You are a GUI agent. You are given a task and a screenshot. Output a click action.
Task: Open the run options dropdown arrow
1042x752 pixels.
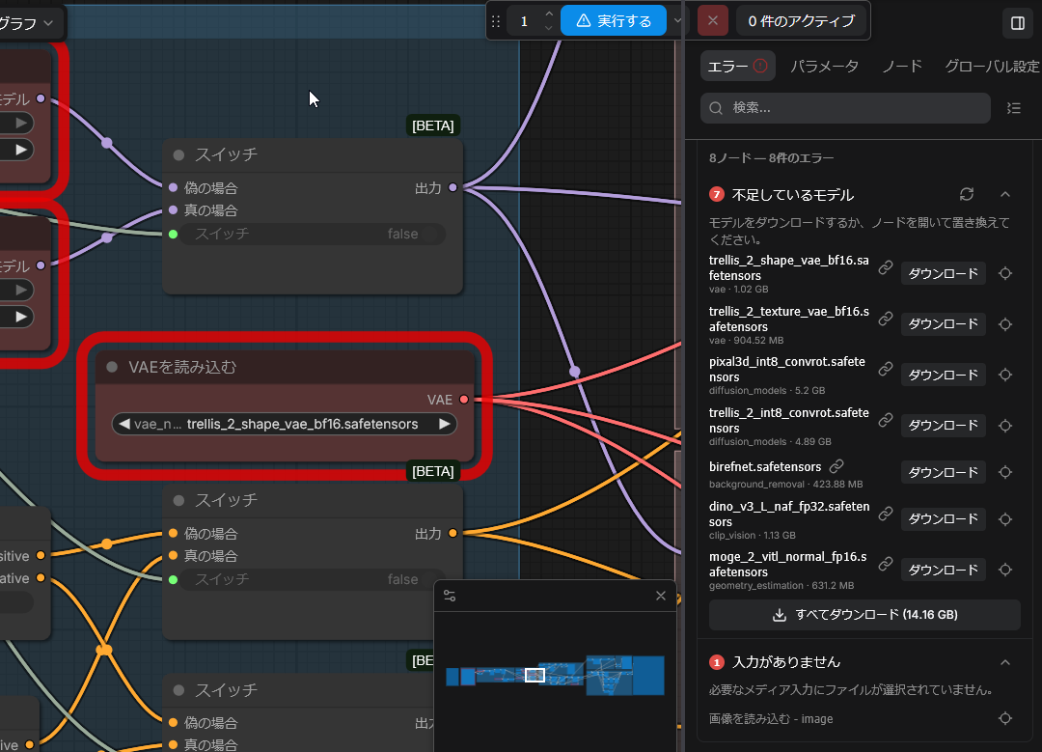coord(677,20)
